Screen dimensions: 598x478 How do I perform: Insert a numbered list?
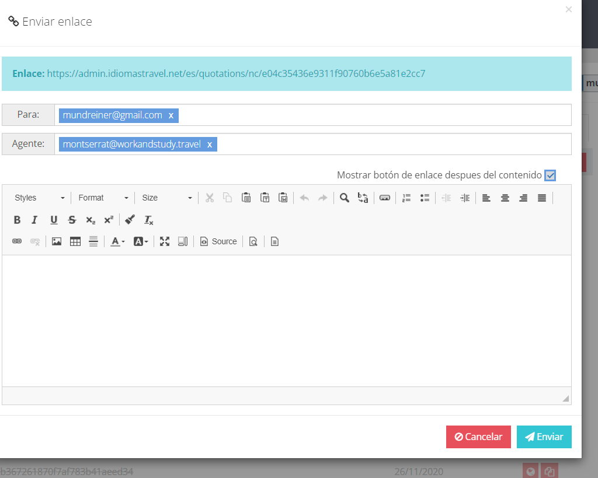point(407,198)
